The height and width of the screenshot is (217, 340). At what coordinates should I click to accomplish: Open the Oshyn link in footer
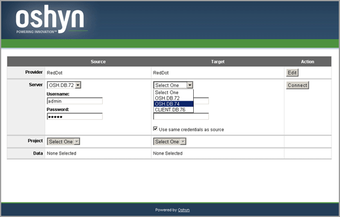pyautogui.click(x=184, y=210)
